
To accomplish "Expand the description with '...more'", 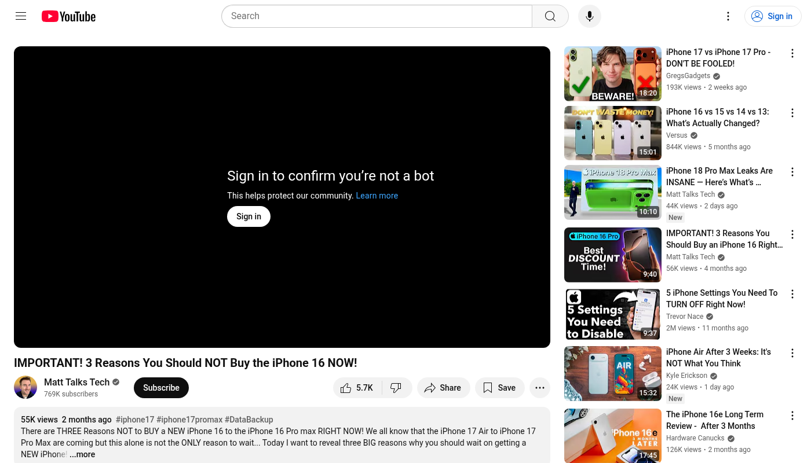I will pyautogui.click(x=82, y=454).
